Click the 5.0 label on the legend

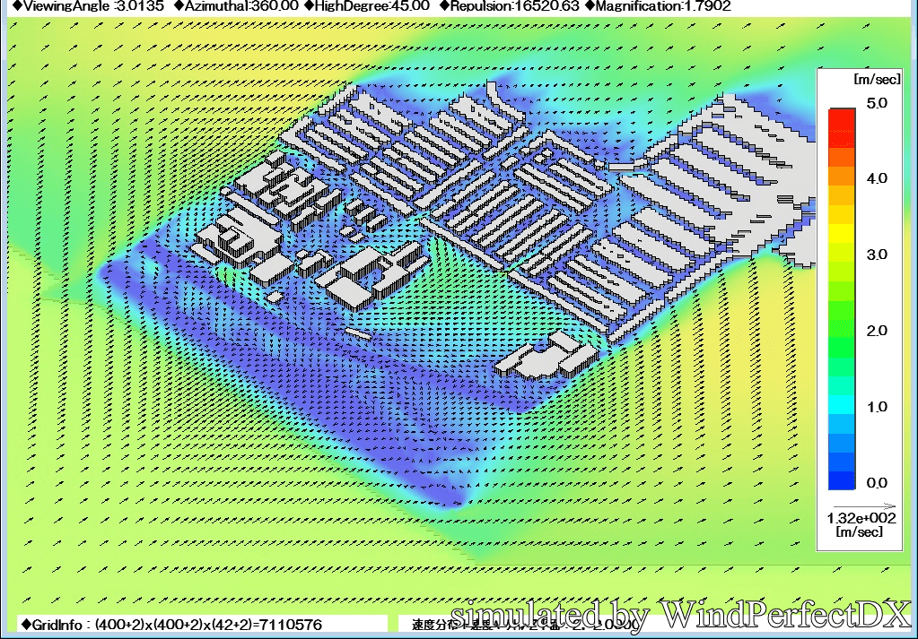point(876,103)
